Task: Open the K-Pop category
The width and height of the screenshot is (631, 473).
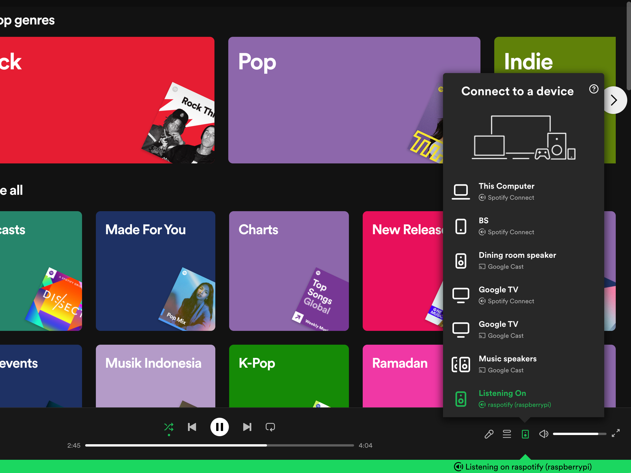Action: tap(289, 376)
